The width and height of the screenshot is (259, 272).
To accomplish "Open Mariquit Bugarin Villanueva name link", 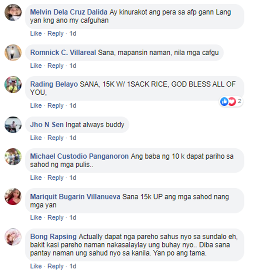I will 75,197.
